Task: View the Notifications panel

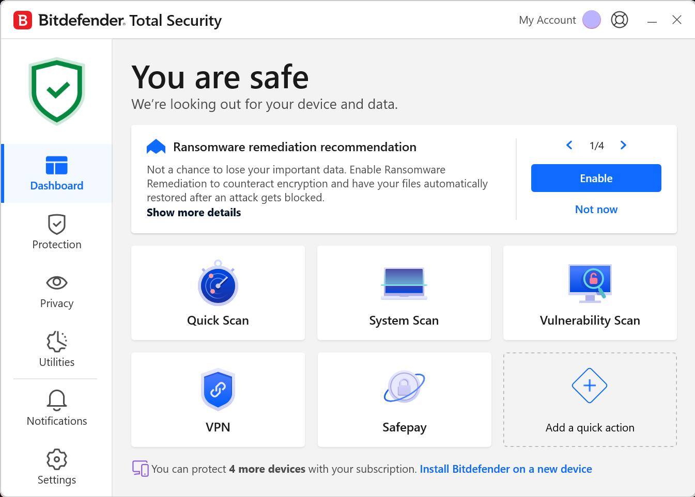Action: point(57,409)
